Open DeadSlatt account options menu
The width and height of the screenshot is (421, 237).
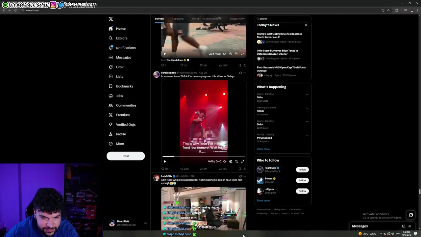click(145, 223)
